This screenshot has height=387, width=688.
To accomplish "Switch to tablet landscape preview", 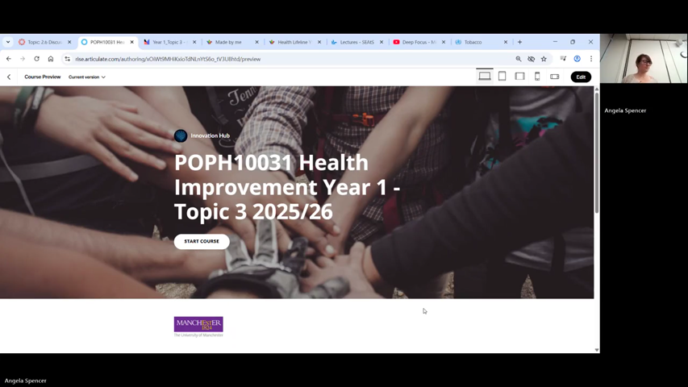I will point(519,77).
